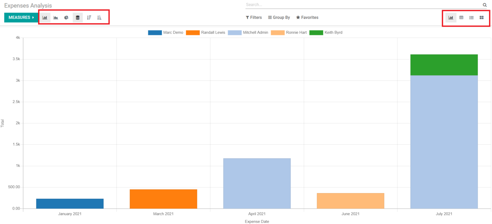This screenshot has height=224, width=492.
Task: Sort chart in descending order
Action: pyautogui.click(x=89, y=17)
